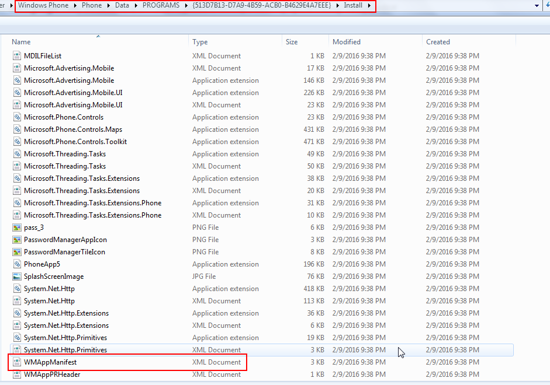Expand arrow after Data breadcrumb
The height and width of the screenshot is (385, 550).
tap(136, 5)
